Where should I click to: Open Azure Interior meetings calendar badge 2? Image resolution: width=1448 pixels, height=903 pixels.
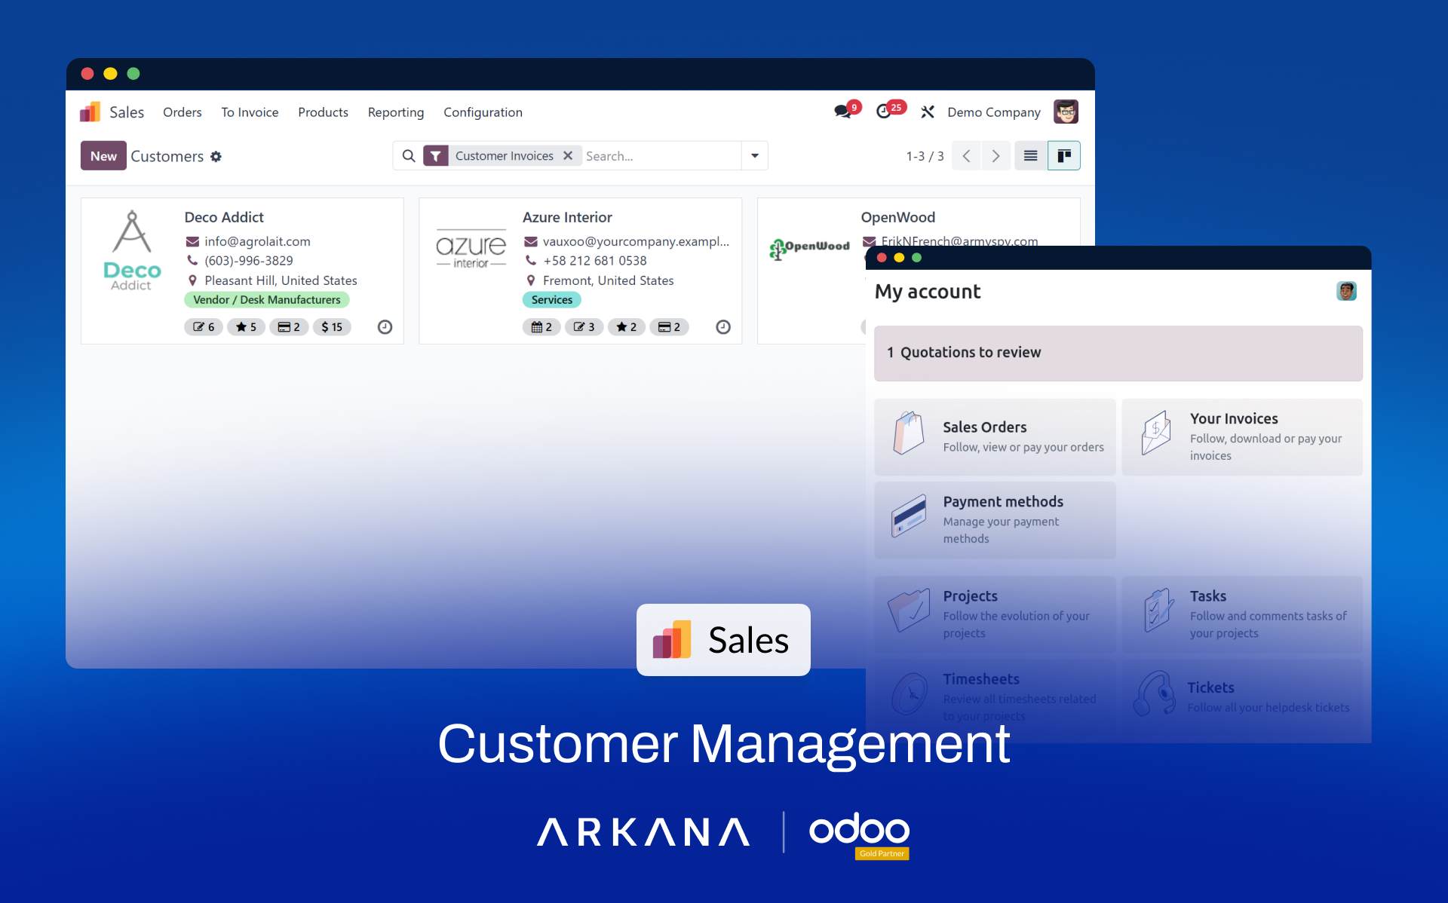tap(541, 327)
